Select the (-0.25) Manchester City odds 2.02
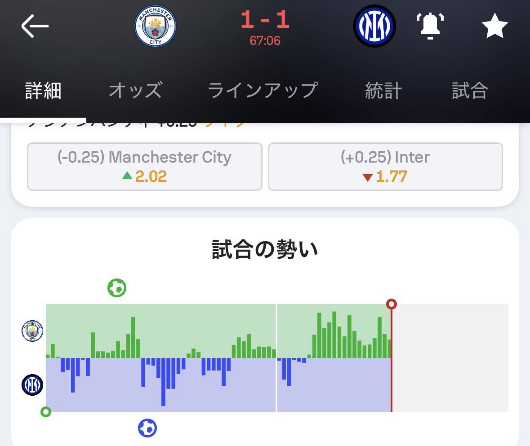This screenshot has height=446, width=530. (145, 167)
